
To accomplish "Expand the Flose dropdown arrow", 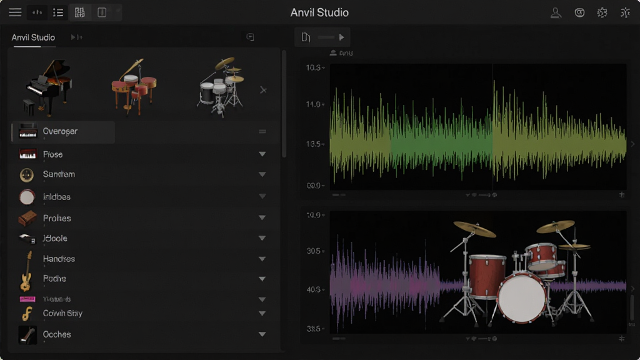I will click(x=262, y=154).
